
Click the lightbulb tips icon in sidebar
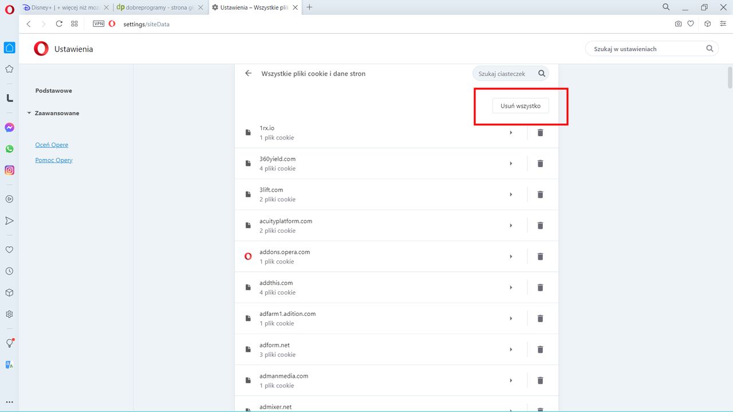pyautogui.click(x=9, y=343)
